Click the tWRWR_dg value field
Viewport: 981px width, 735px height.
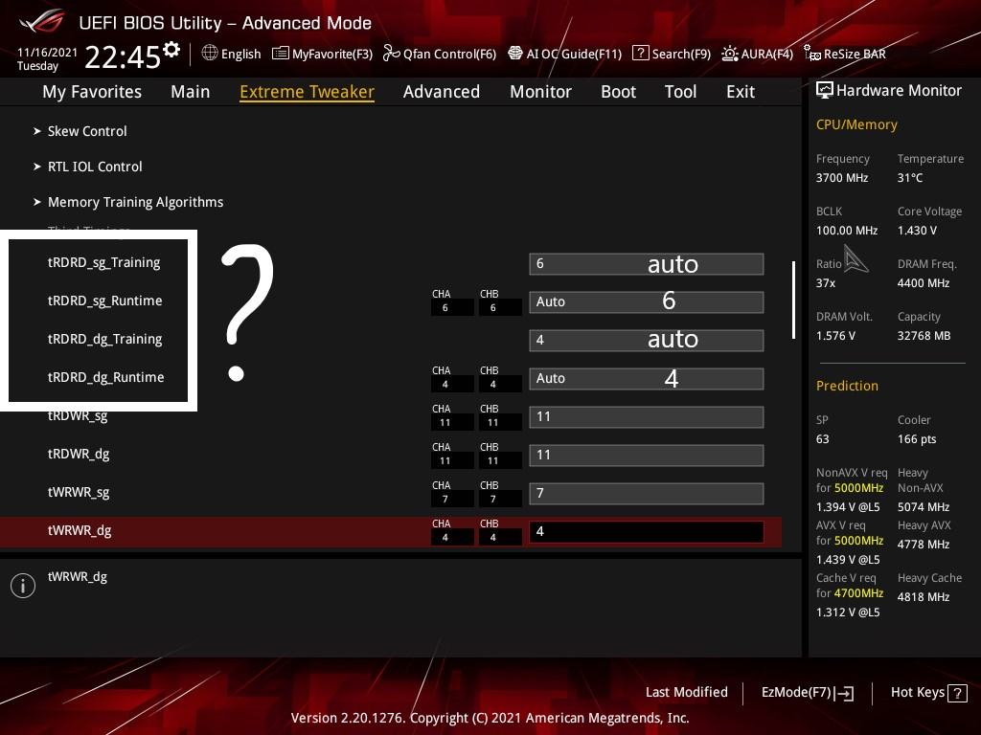(647, 532)
